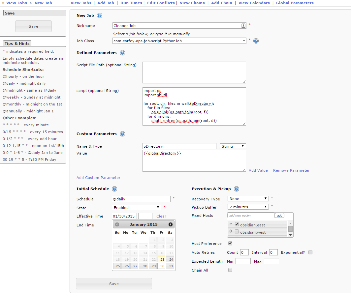Click the Defined Parameters help icon
The height and width of the screenshot is (293, 351).
122,53
